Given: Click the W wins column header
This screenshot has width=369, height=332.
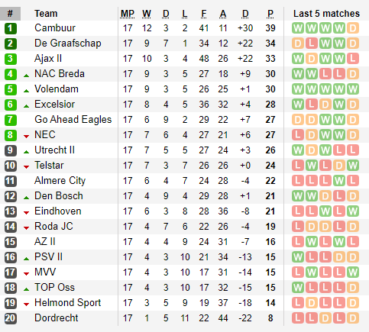Looking at the screenshot, I should 147,14.
